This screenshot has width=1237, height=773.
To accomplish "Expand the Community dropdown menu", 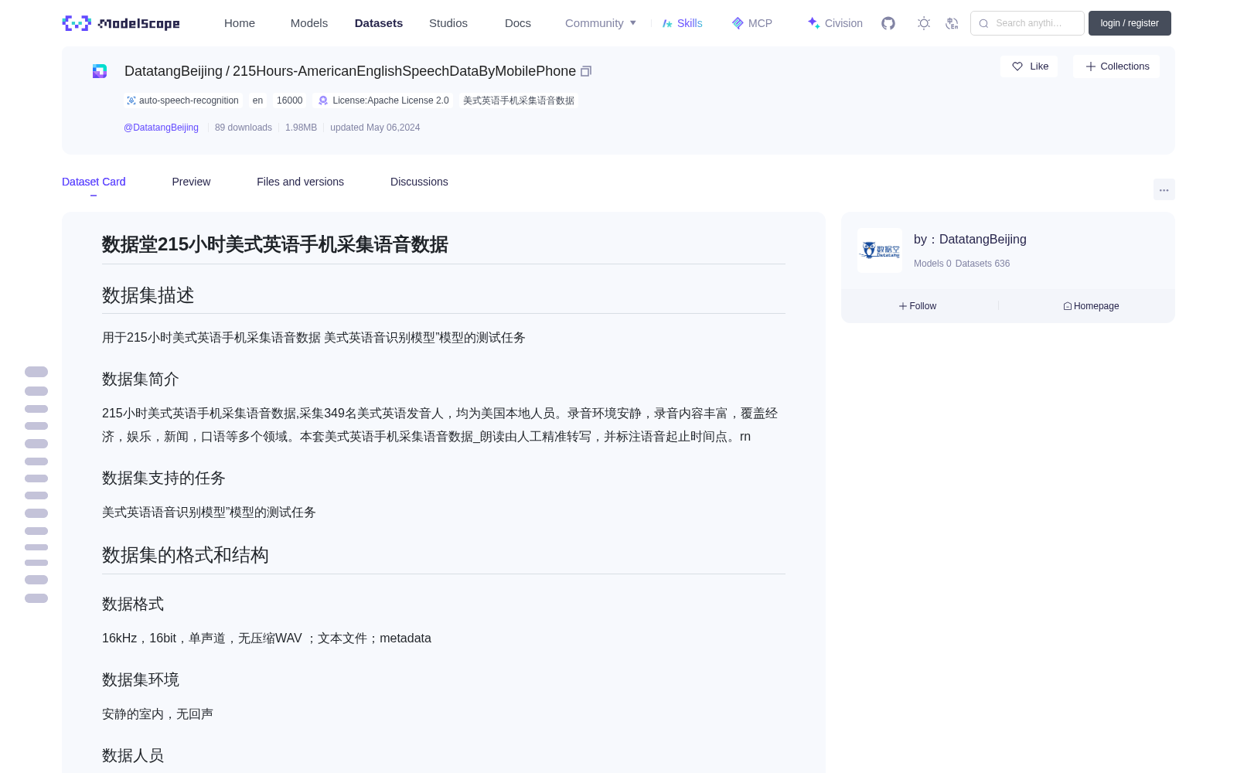I will tap(601, 23).
